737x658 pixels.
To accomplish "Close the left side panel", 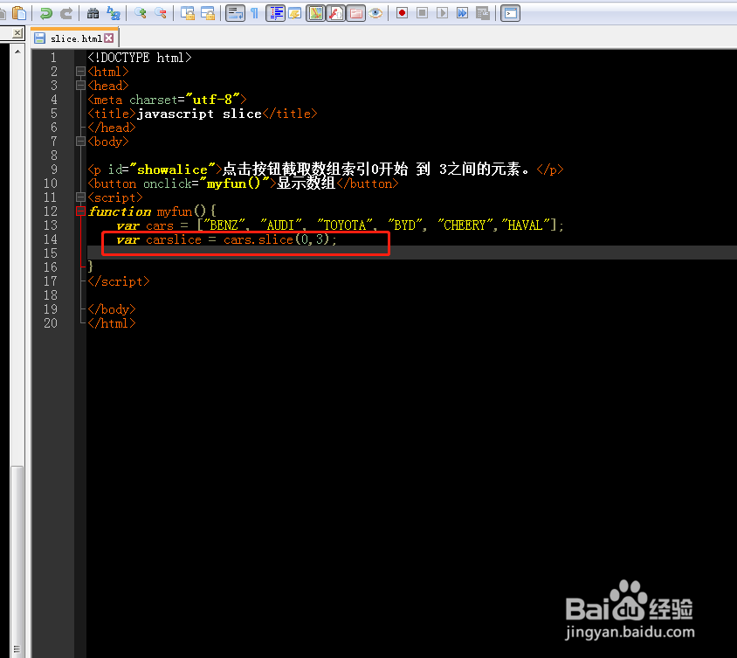I will (x=17, y=33).
